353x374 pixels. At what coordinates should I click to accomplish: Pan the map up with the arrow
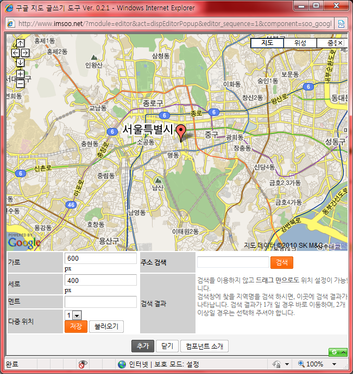point(20,43)
